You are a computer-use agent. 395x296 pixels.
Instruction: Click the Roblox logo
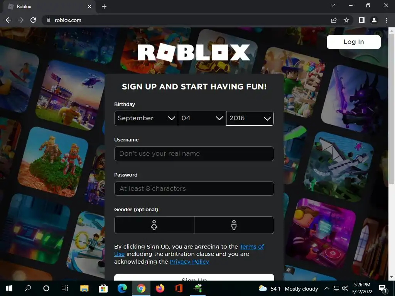(194, 52)
